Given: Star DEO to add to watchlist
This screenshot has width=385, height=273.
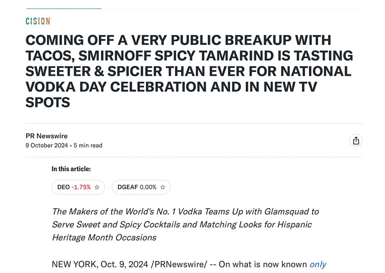Looking at the screenshot, I should click(x=97, y=187).
